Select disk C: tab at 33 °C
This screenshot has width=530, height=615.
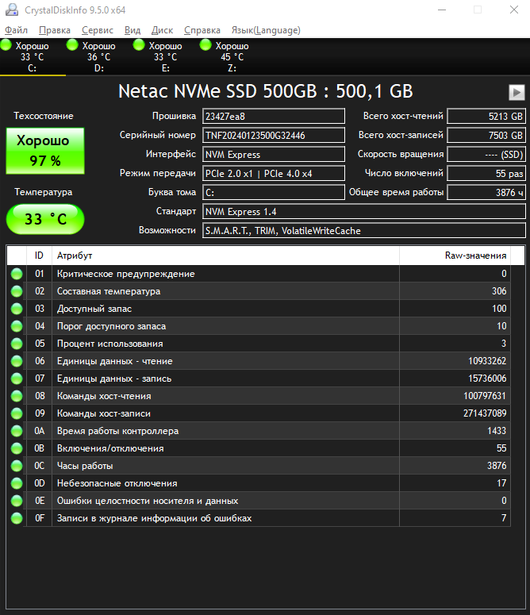point(33,57)
